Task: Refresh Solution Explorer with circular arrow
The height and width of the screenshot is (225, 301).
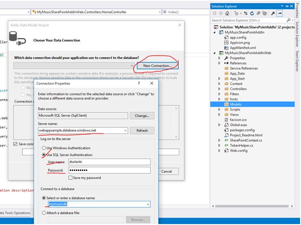Action: pyautogui.click(x=252, y=13)
